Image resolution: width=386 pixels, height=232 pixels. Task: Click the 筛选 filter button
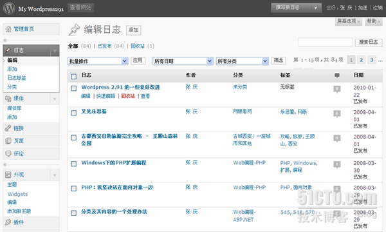click(279, 61)
